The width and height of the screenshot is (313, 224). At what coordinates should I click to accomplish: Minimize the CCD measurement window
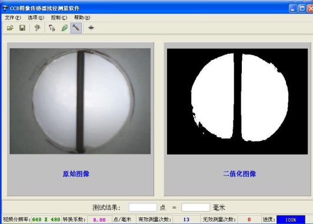293,8
